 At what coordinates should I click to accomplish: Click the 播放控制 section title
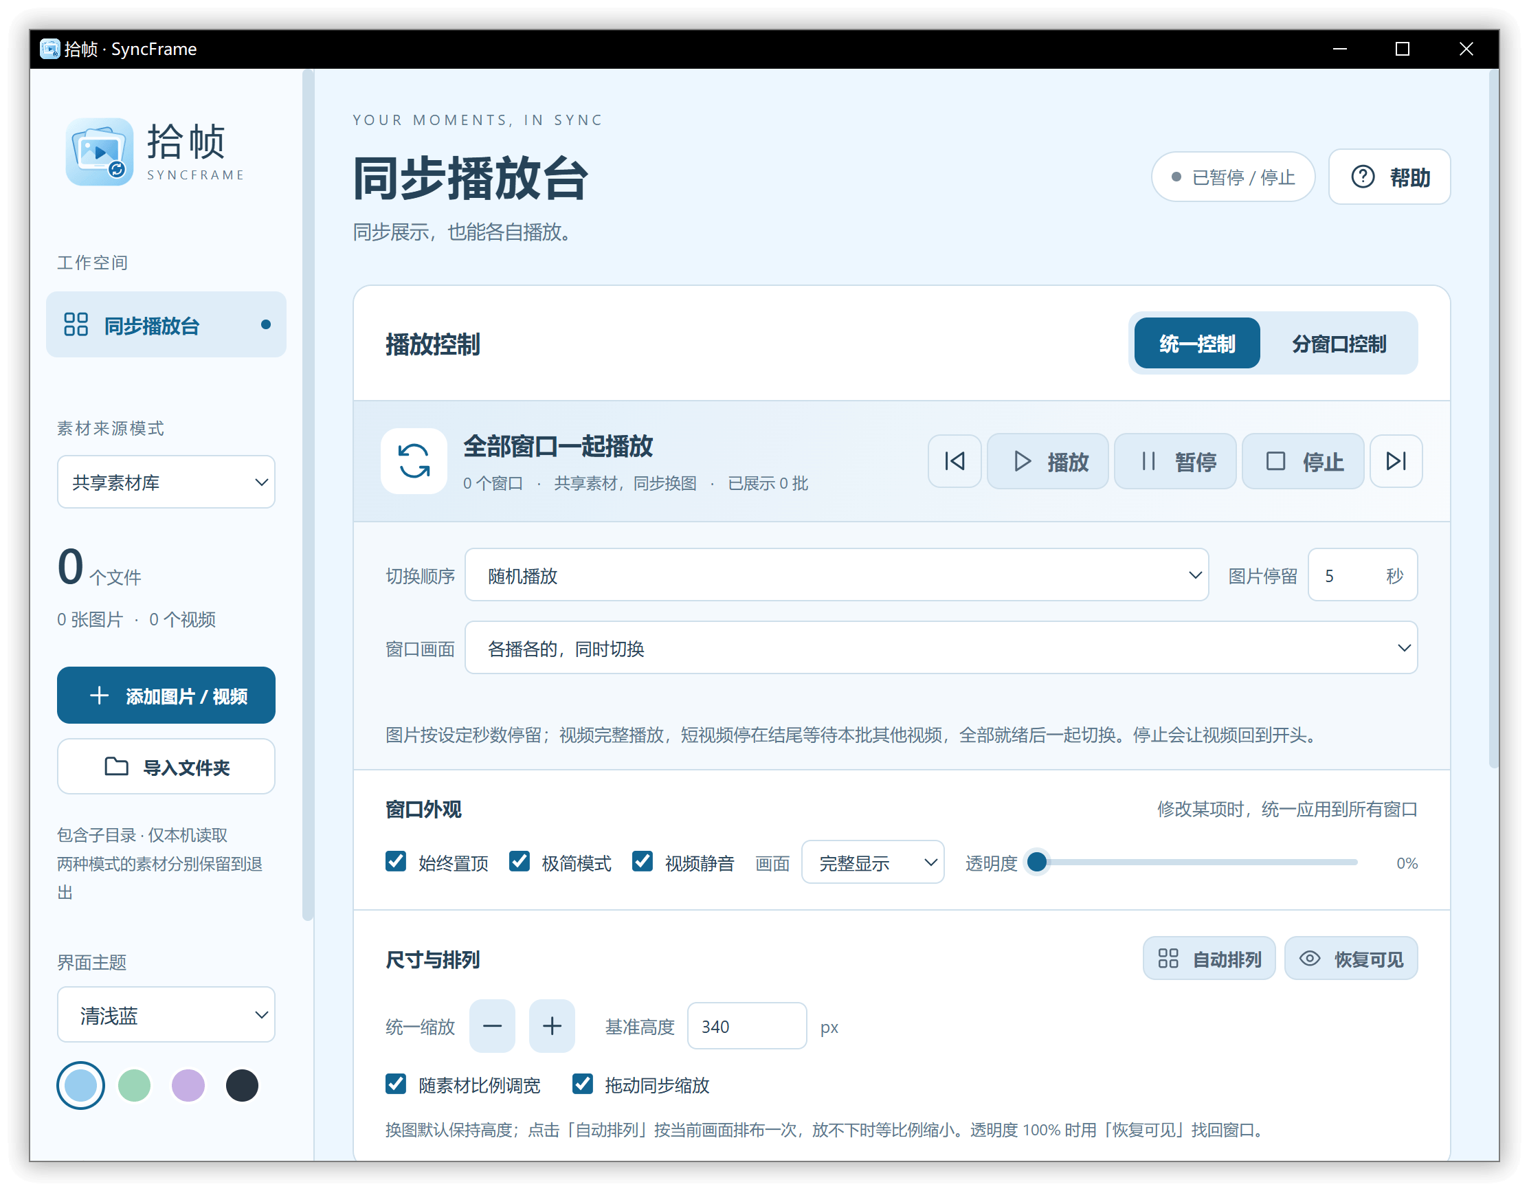point(433,344)
